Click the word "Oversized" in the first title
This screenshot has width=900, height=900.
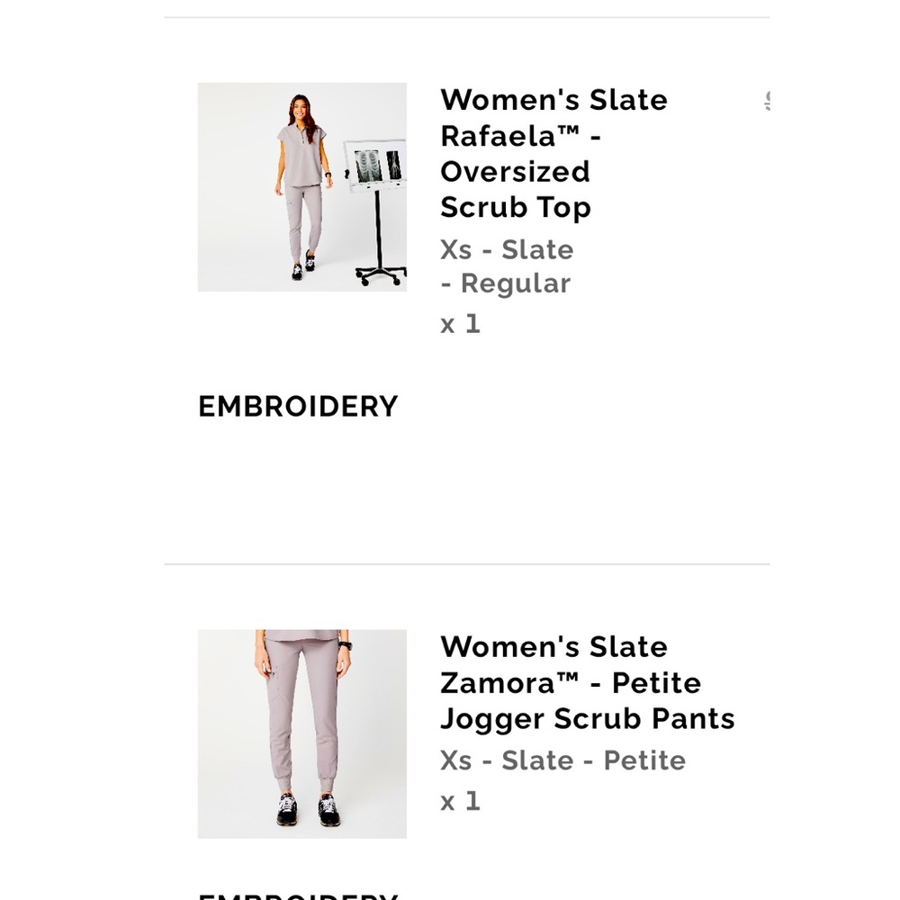pyautogui.click(x=515, y=171)
